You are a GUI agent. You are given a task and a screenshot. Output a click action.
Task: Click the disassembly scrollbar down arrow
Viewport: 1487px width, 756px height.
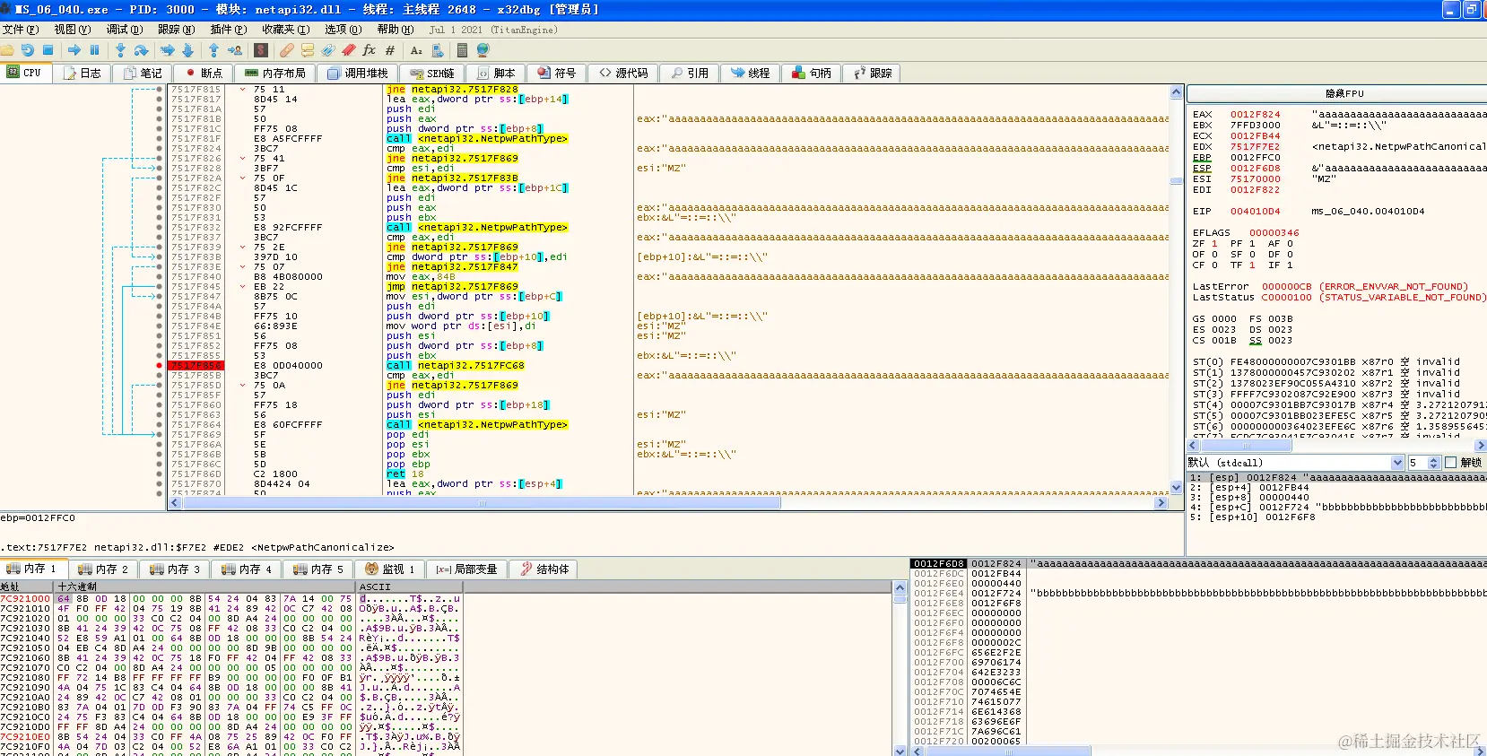pos(1177,488)
